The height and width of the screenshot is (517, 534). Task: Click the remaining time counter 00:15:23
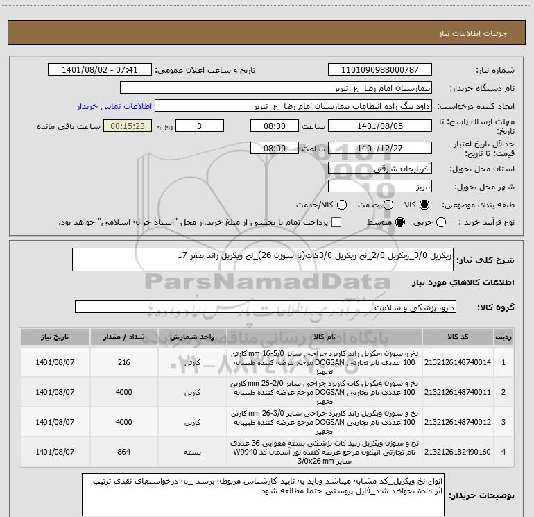[x=128, y=126]
